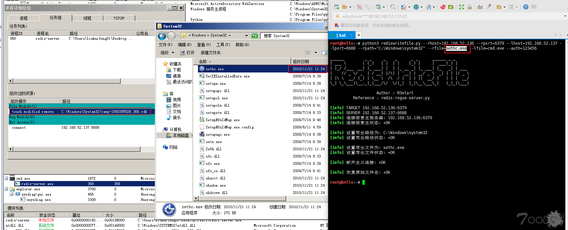Open the 工具(T) menu in Explorer

tap(223, 45)
